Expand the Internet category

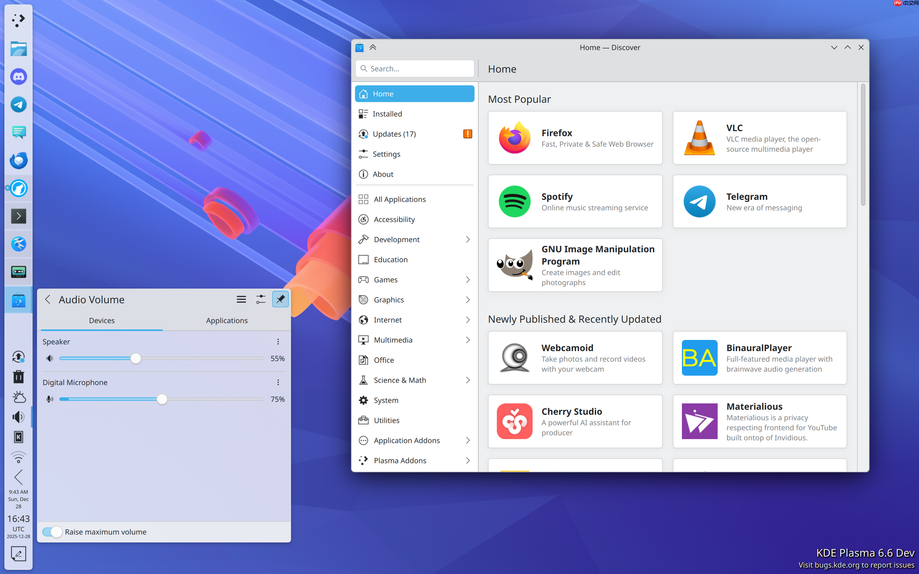[467, 320]
